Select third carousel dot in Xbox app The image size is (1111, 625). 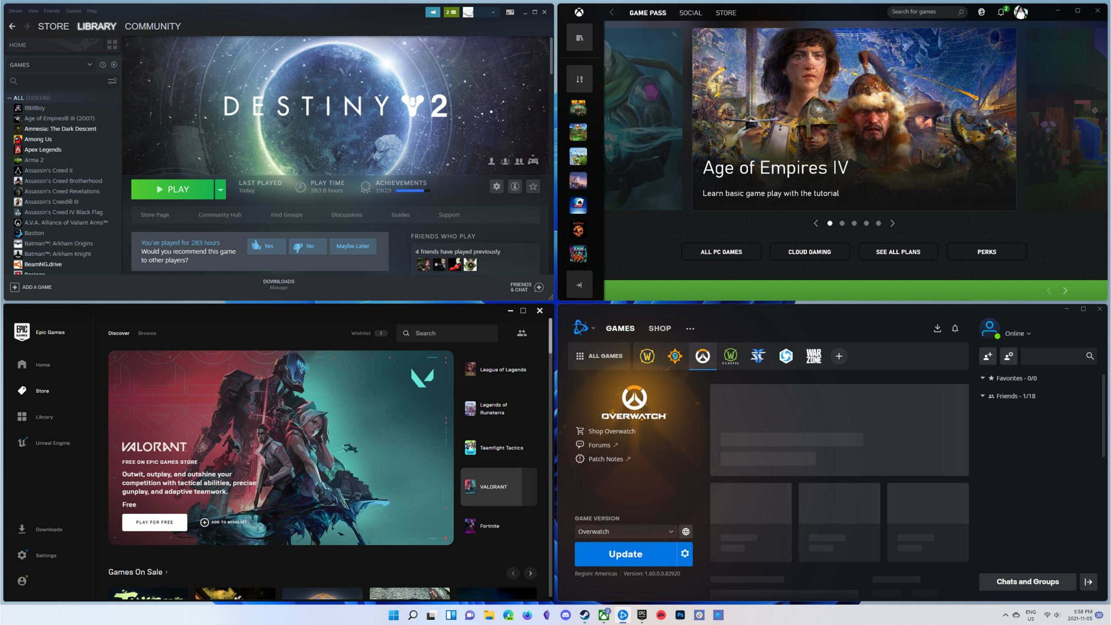point(854,223)
